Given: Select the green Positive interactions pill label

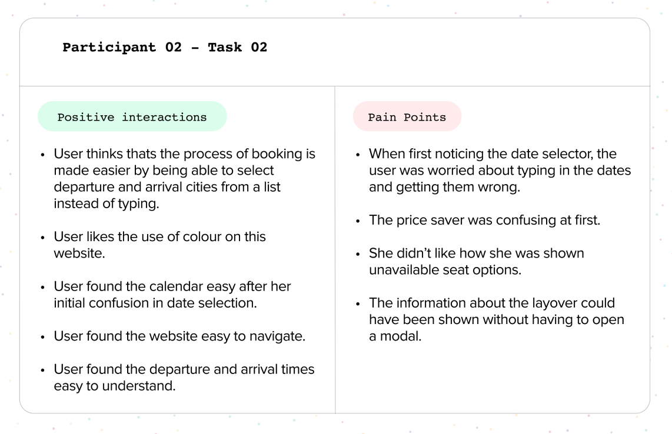Looking at the screenshot, I should point(132,116).
